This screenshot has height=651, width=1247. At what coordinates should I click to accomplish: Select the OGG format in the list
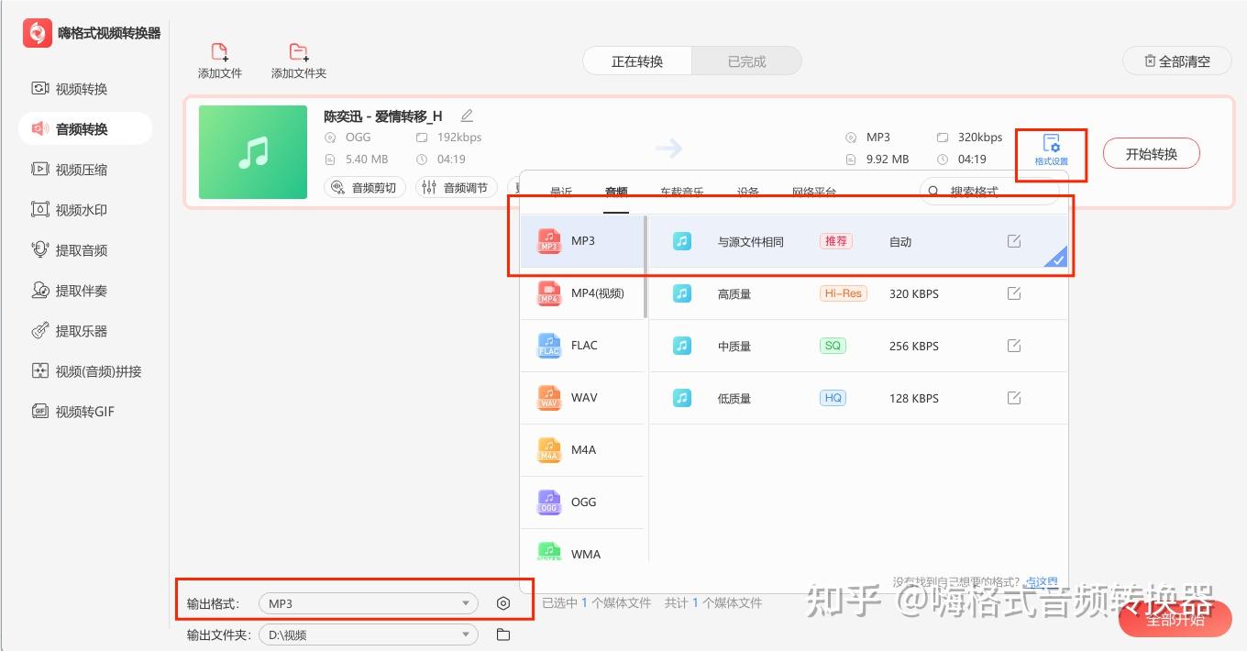coord(582,502)
